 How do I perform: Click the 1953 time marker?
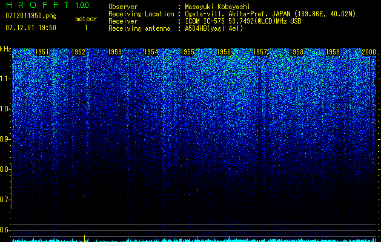point(114,52)
